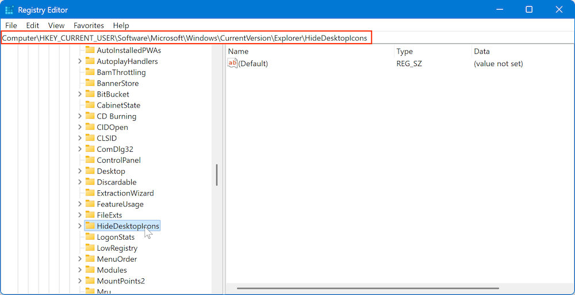The image size is (575, 295).
Task: Expand the FeatureUsage key
Action: click(79, 204)
